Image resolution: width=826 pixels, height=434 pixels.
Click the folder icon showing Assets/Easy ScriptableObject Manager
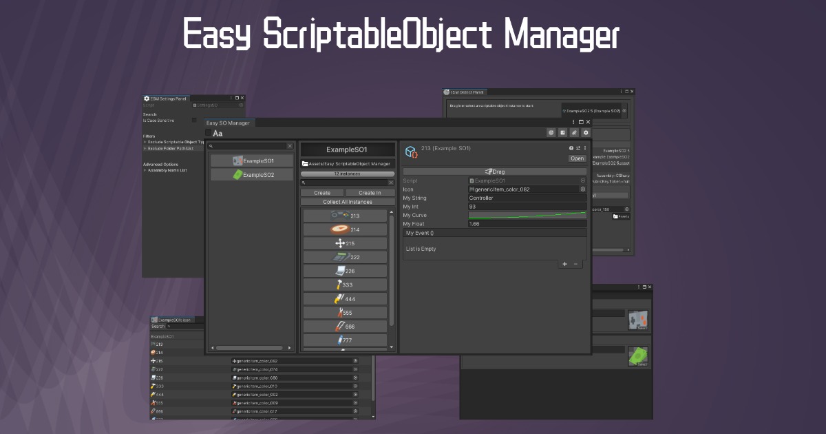pos(304,163)
